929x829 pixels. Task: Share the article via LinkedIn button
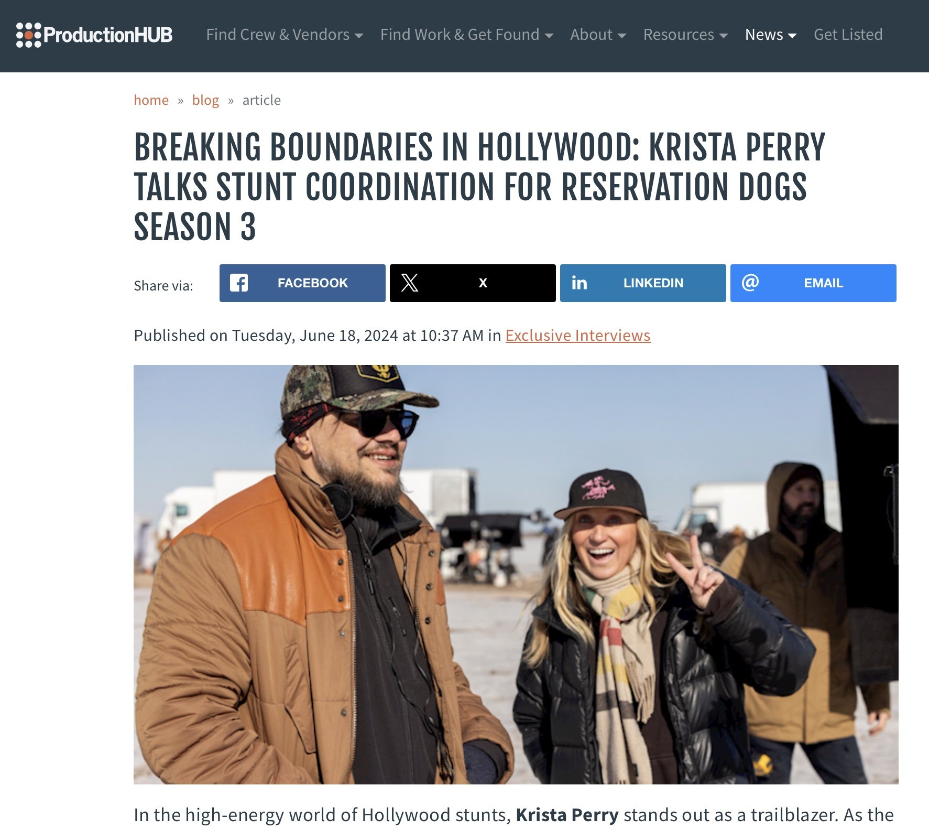(x=643, y=283)
